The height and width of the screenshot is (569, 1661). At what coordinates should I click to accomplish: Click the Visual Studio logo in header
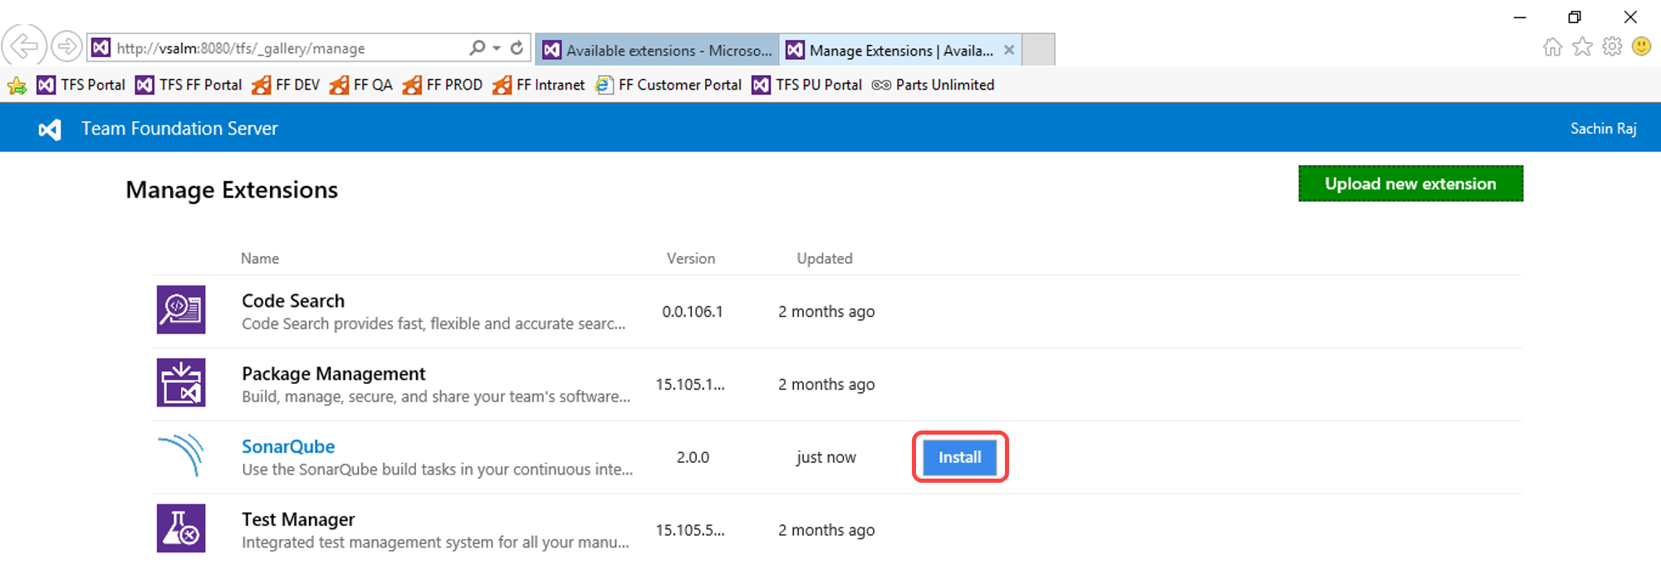click(50, 129)
